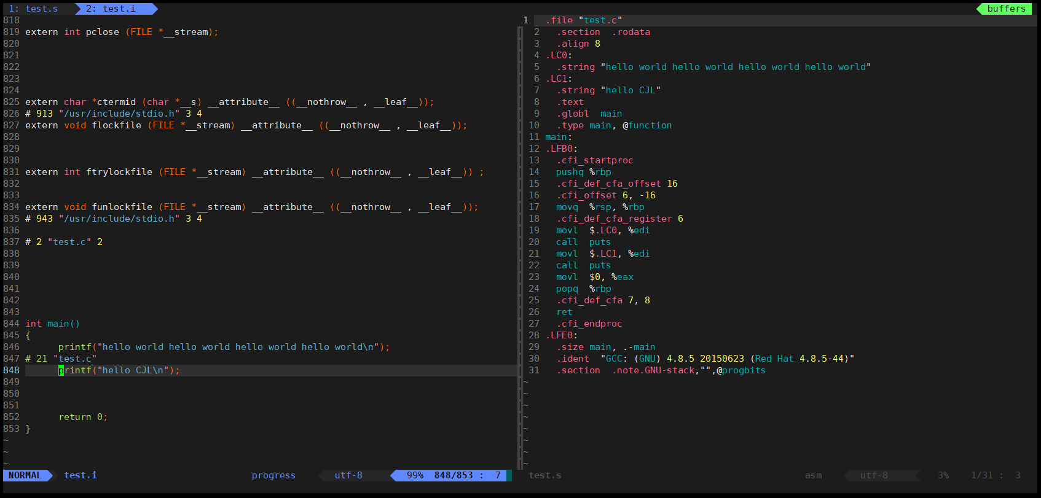Click 'movl $.LC1, %edi' instruction

point(603,254)
